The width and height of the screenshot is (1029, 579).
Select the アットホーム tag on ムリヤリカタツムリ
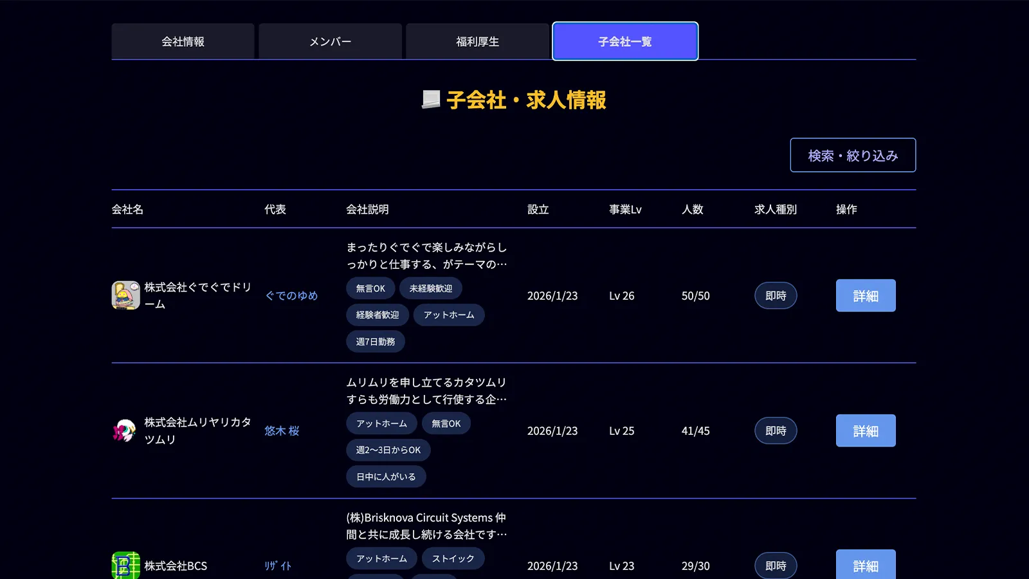381,423
